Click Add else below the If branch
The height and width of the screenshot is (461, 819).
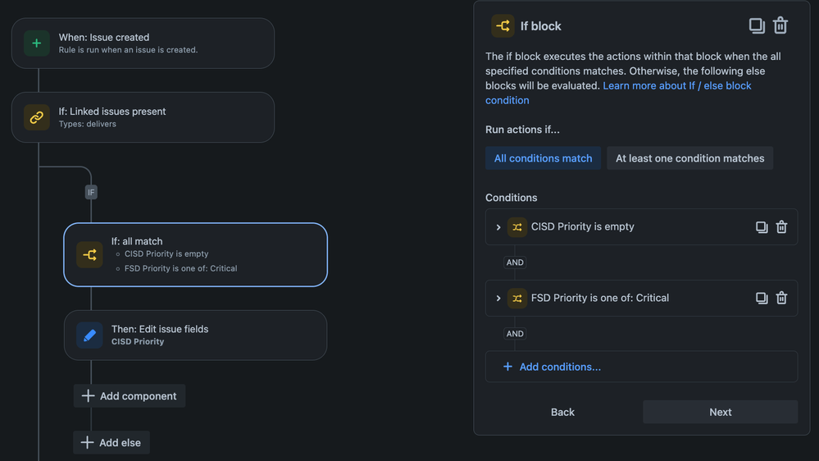point(111,443)
